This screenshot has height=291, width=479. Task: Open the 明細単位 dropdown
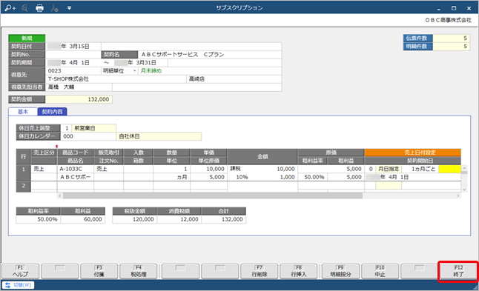[134, 71]
